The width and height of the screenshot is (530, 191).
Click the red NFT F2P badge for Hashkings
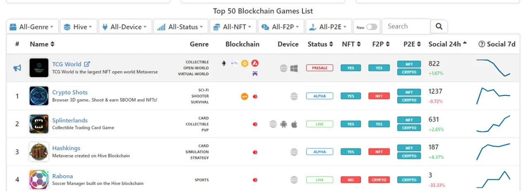pos(379,152)
